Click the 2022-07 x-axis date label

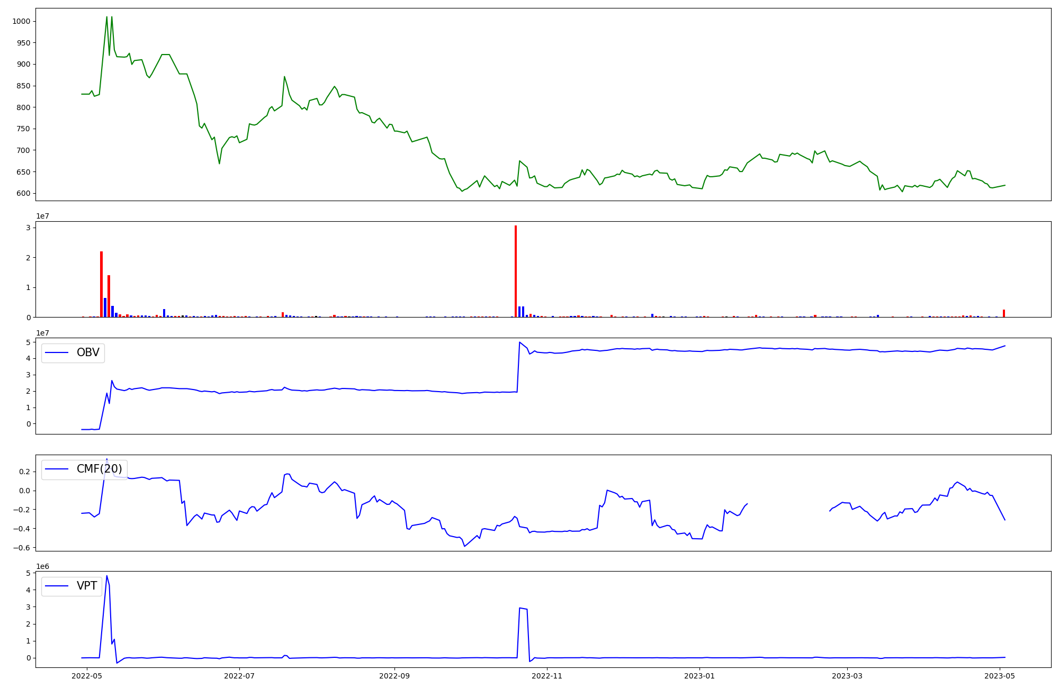[x=239, y=676]
